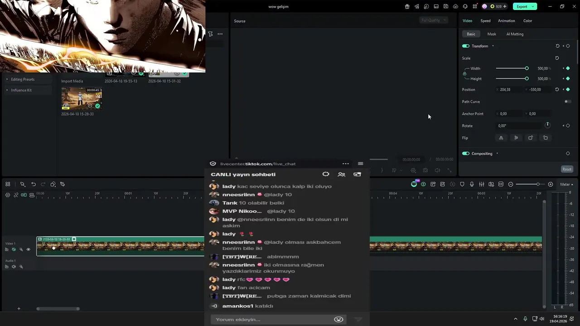This screenshot has width=580, height=326.
Task: Open the Meter dropdown
Action: click(x=566, y=184)
